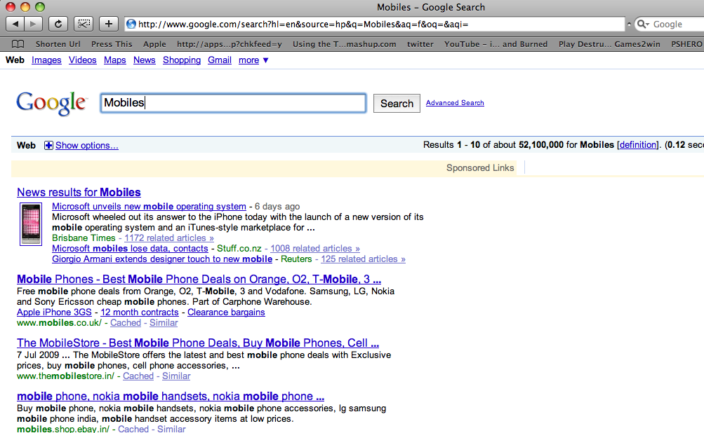Open nokia mobile handsets result title
The height and width of the screenshot is (433, 704).
171,397
